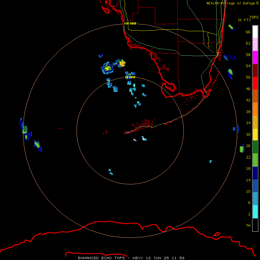
Task: Click the 30 legend number
Action: click(248, 134)
